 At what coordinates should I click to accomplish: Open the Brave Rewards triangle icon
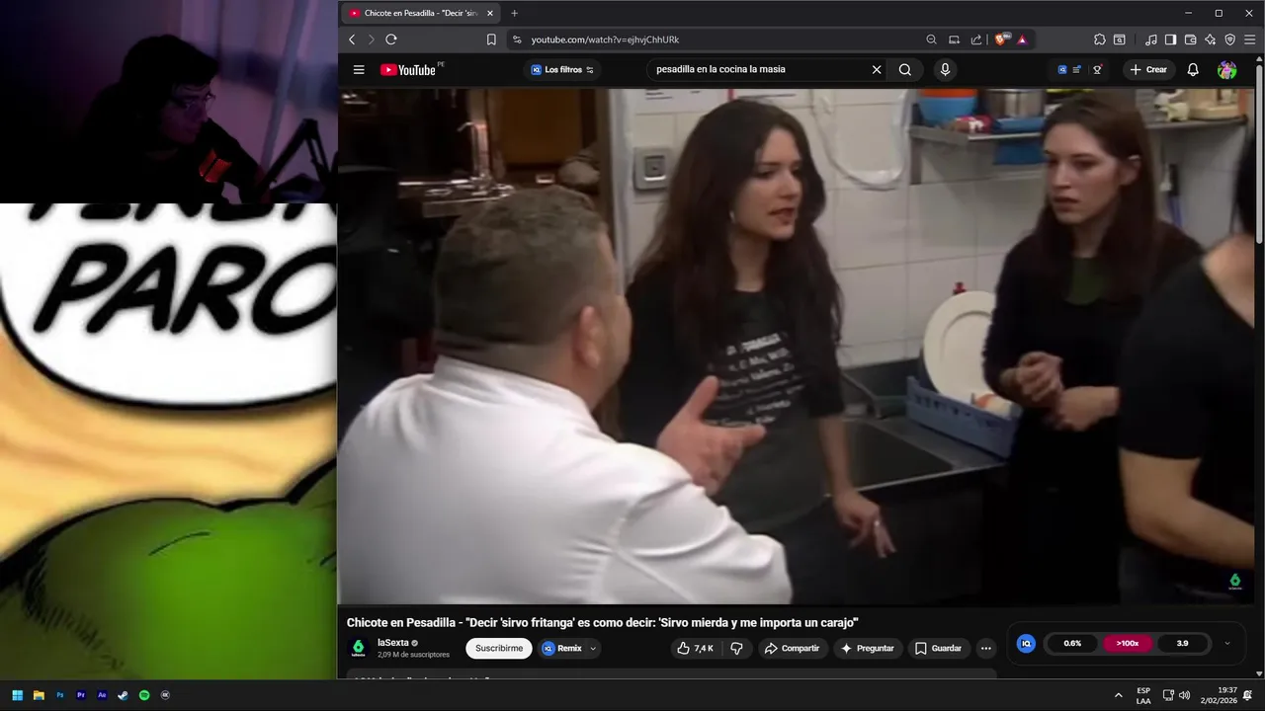[x=1022, y=39]
